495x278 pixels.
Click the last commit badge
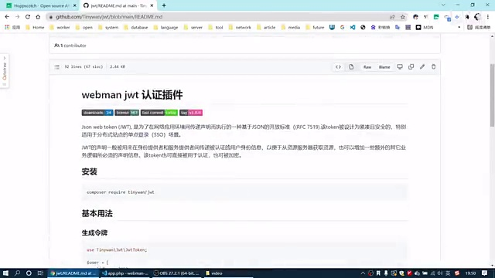point(159,113)
